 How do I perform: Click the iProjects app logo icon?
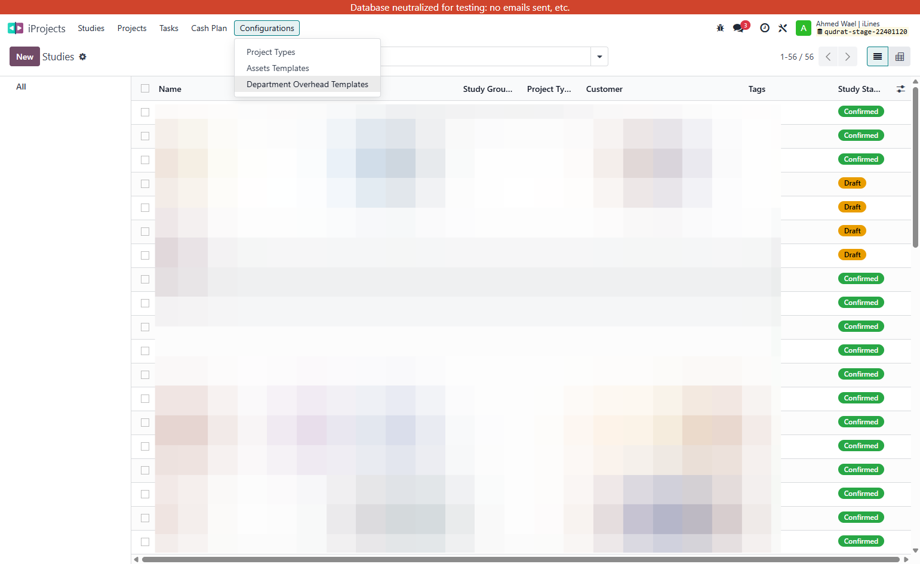[x=16, y=28]
